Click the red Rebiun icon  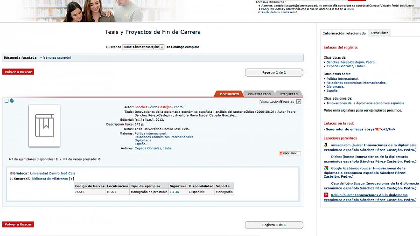click(326, 195)
